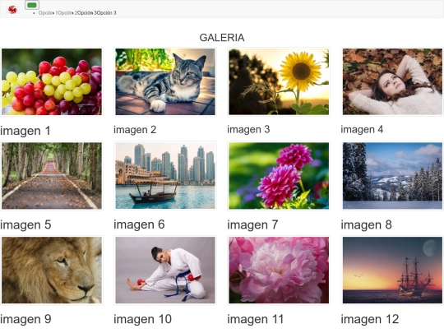Click the "imagen 6" caption
The height and width of the screenshot is (333, 444).
click(139, 224)
